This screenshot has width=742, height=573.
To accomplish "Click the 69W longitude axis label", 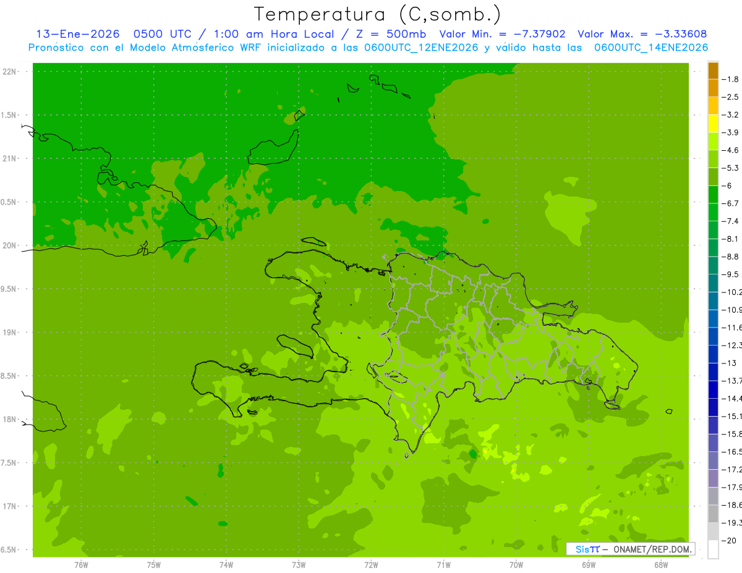I will coord(589,565).
